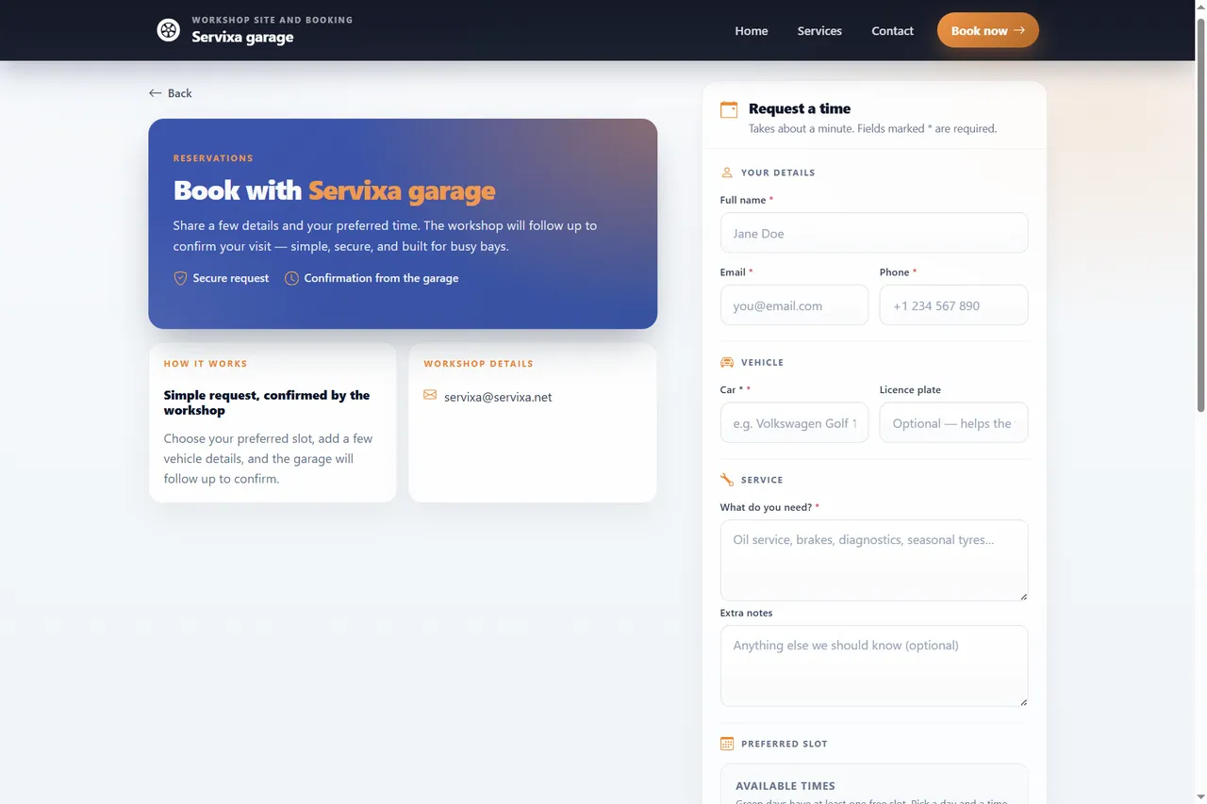Click the back arrow icon
This screenshot has height=804, width=1207.
click(x=156, y=93)
